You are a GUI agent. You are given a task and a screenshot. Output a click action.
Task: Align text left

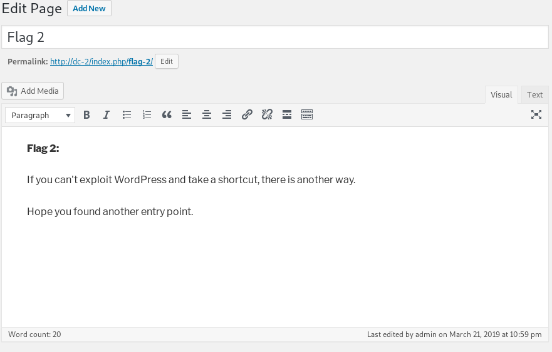coord(187,115)
